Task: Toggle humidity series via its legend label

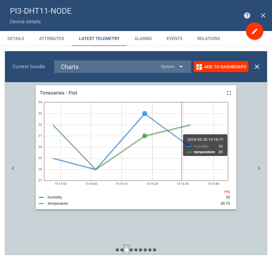Action: tap(55, 197)
